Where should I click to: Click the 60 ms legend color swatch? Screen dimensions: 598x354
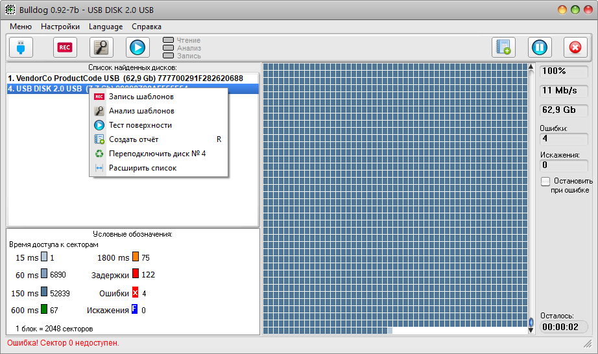44,274
